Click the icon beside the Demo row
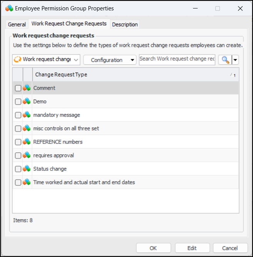Screen dimensions: 253x257 [x=27, y=102]
